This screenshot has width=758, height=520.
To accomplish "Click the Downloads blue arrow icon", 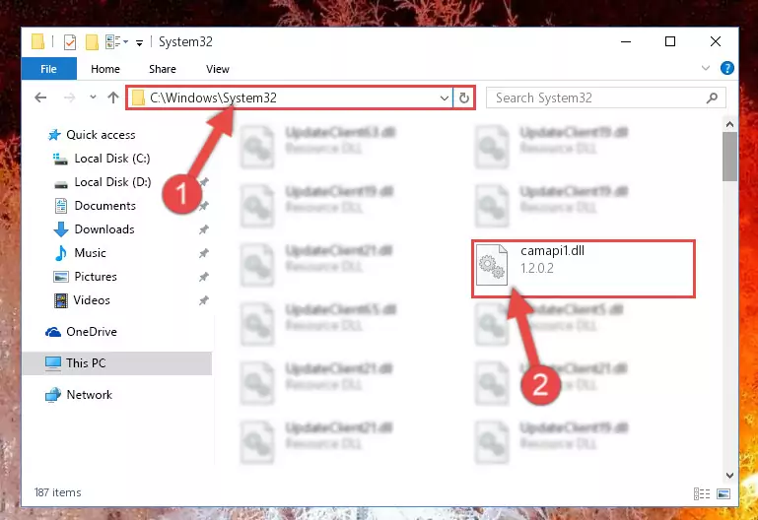I will pos(61,229).
